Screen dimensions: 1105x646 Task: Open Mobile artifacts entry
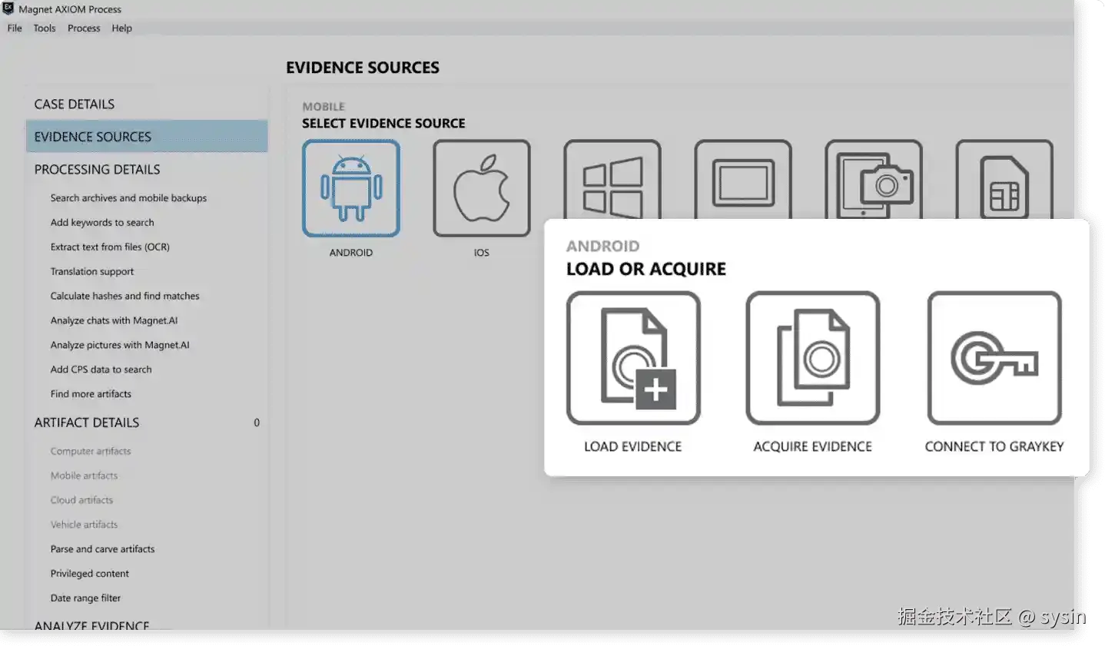(x=84, y=476)
